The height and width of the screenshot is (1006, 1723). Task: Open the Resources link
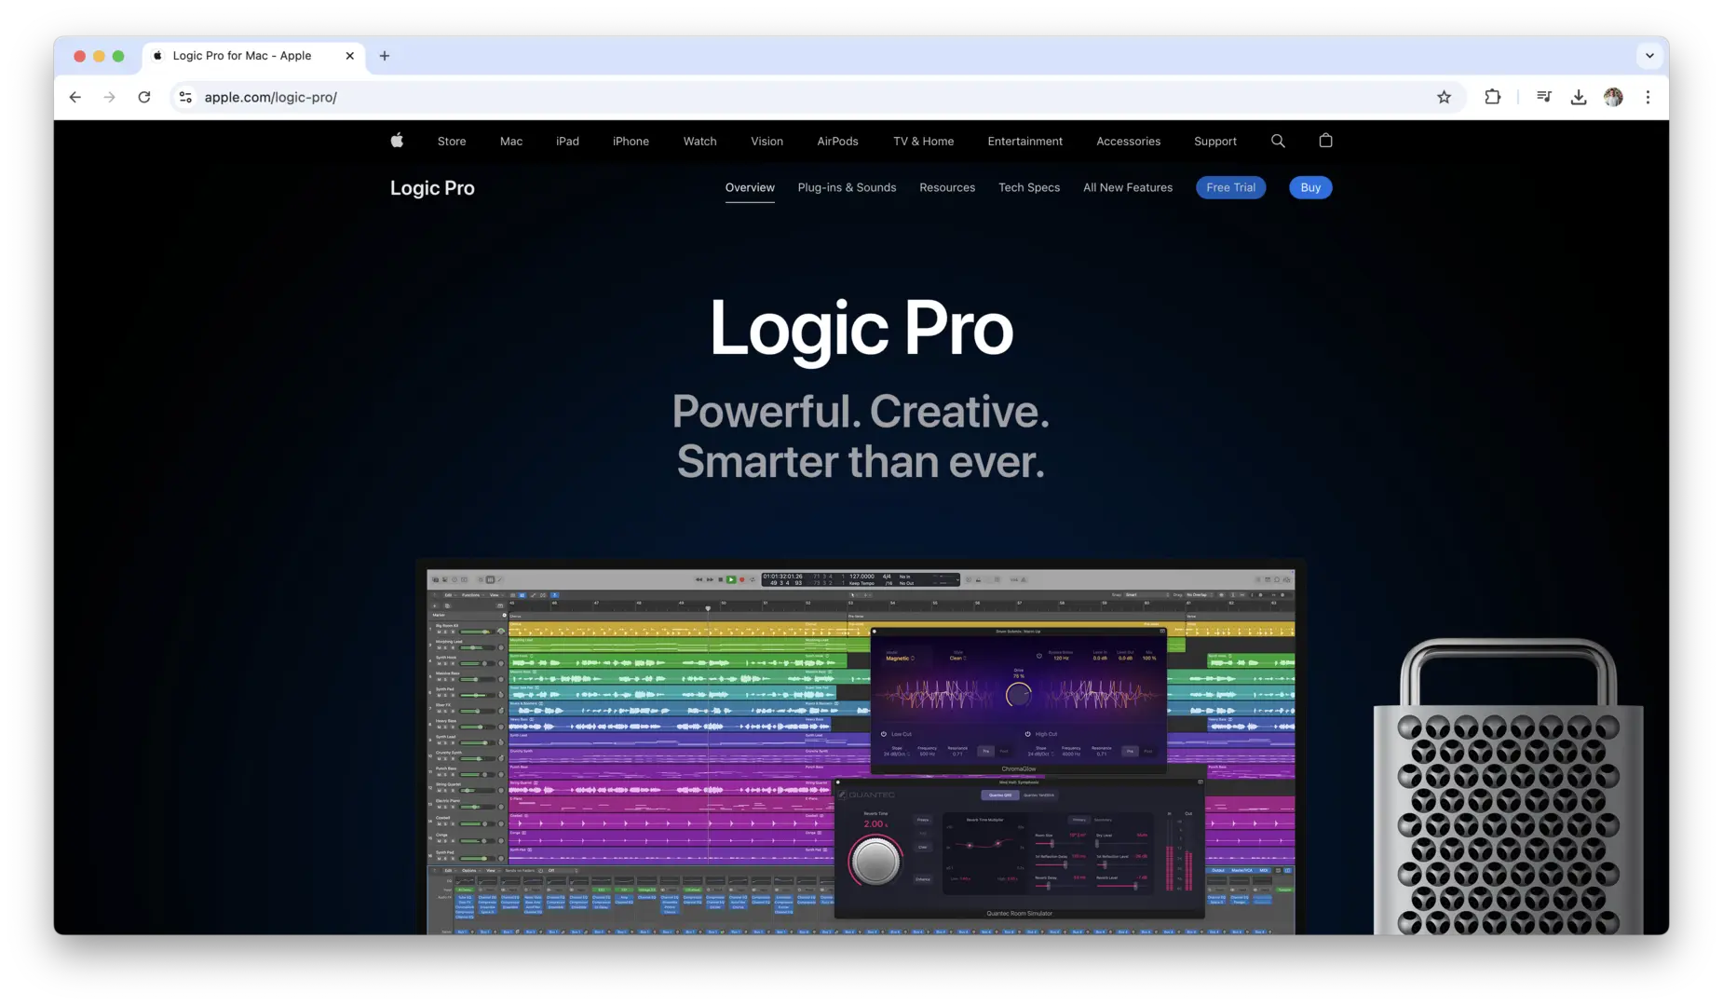[x=947, y=187]
